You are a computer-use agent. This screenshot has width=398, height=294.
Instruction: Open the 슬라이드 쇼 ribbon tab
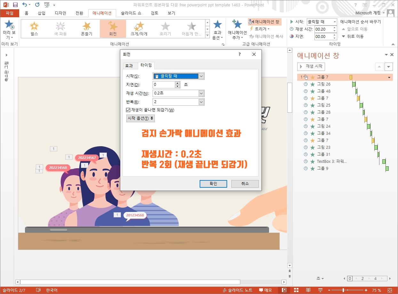(131, 13)
